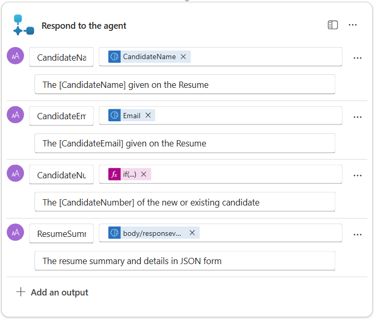This screenshot has height=319, width=374.
Task: Click the text type icon beside CandidateEmail
Action: pyautogui.click(x=16, y=115)
